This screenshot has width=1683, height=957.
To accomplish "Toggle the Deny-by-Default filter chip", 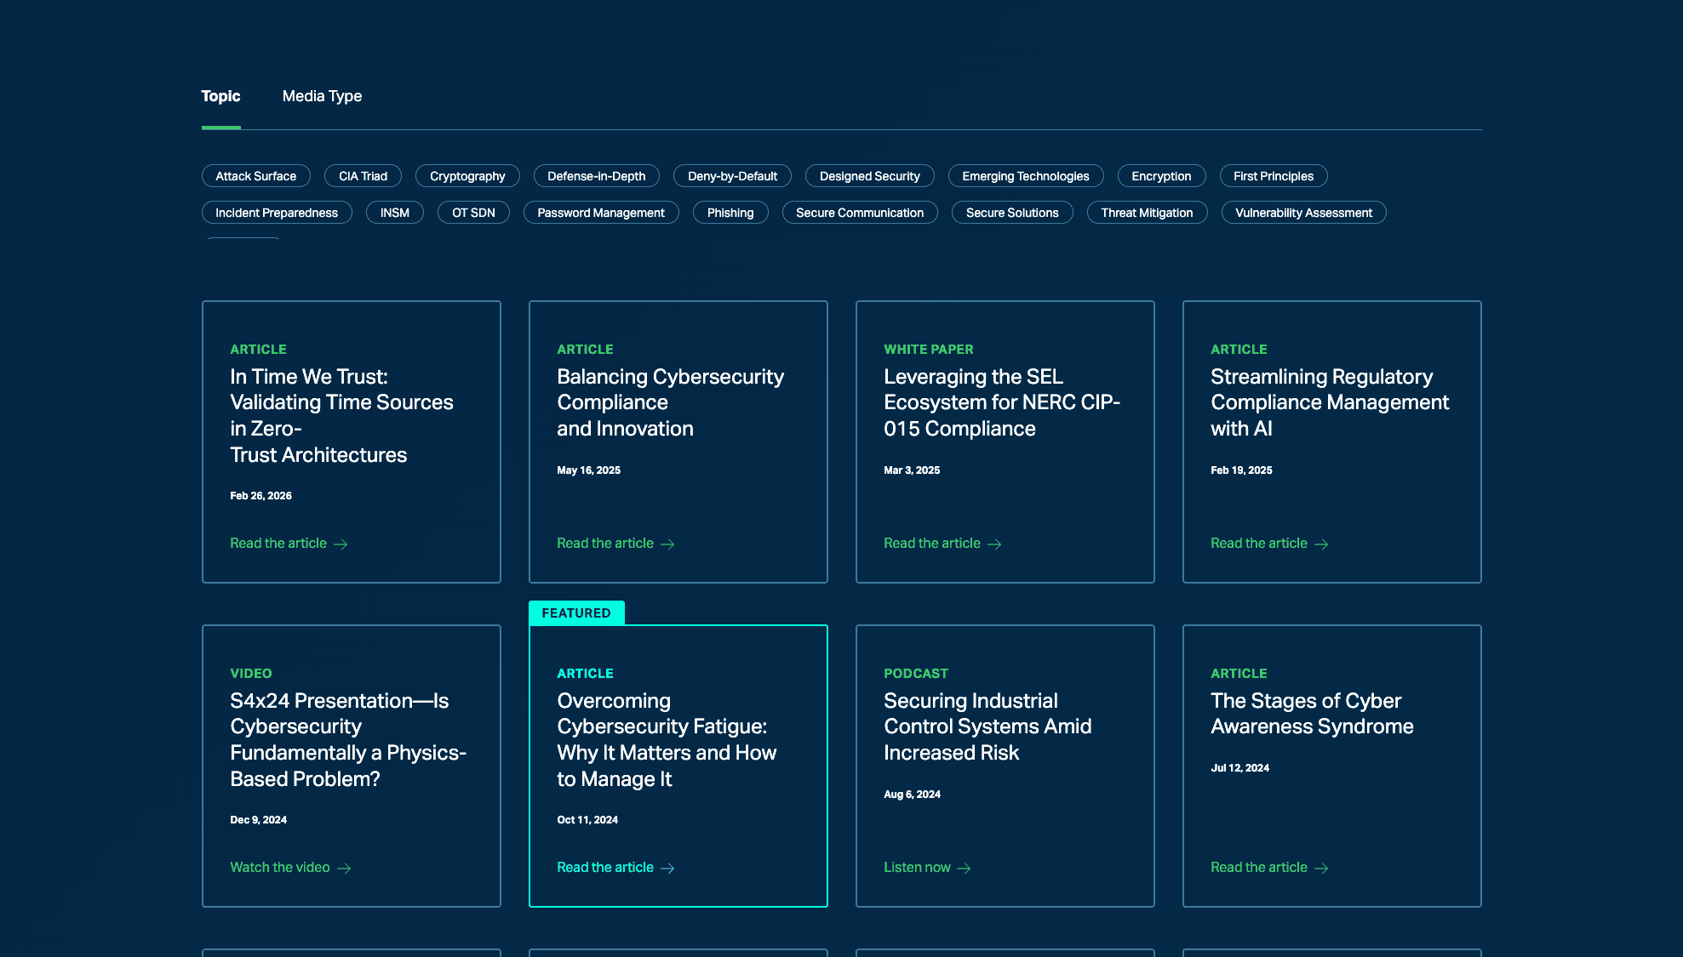I will click(x=732, y=175).
